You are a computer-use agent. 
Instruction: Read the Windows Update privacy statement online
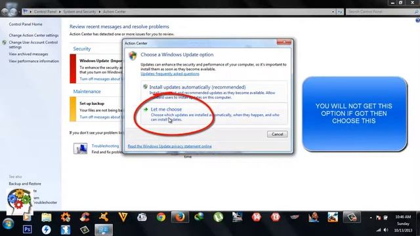click(x=169, y=146)
